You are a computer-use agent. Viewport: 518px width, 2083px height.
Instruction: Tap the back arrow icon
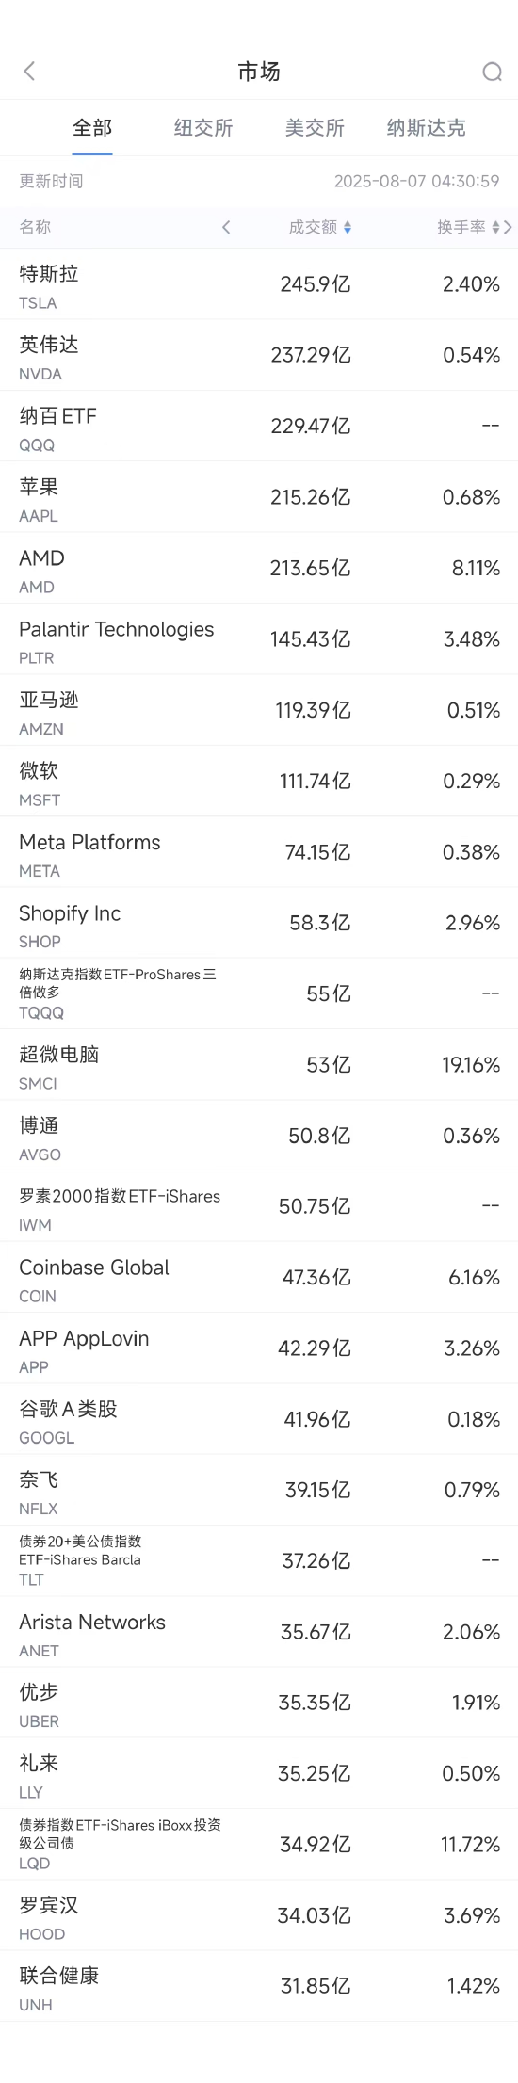point(29,71)
